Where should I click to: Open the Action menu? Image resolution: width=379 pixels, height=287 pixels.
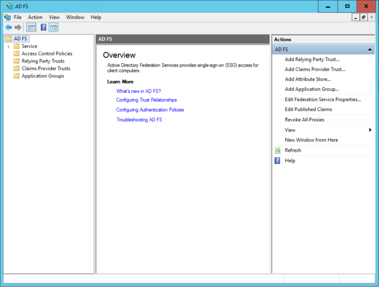pos(35,18)
